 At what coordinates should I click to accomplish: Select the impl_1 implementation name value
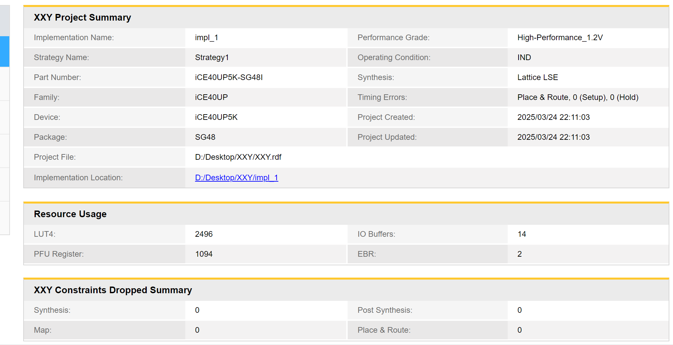click(x=207, y=38)
